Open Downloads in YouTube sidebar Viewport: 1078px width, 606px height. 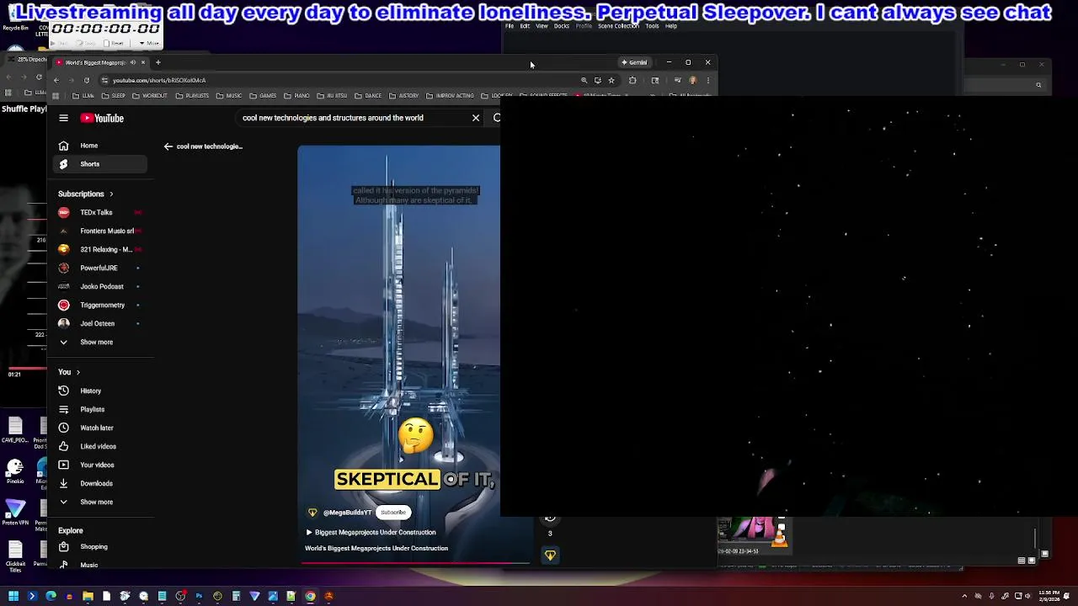pyautogui.click(x=101, y=483)
